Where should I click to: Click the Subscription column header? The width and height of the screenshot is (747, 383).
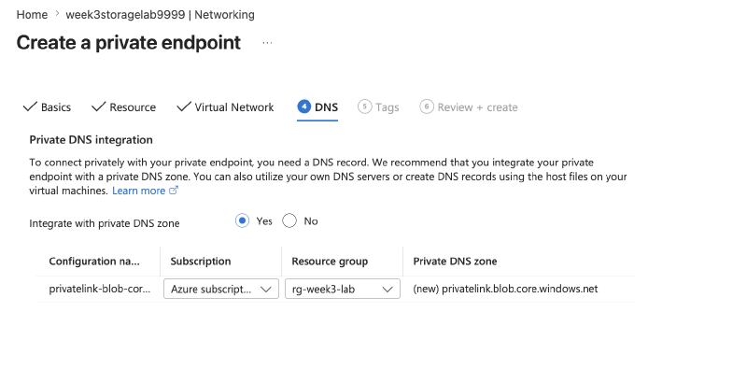tap(201, 261)
